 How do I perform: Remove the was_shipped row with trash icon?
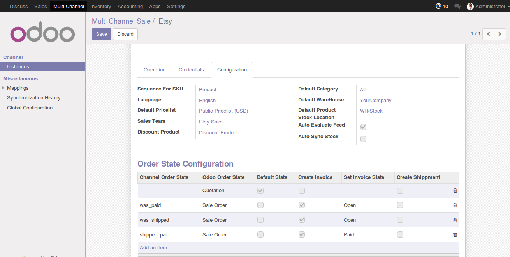click(455, 220)
